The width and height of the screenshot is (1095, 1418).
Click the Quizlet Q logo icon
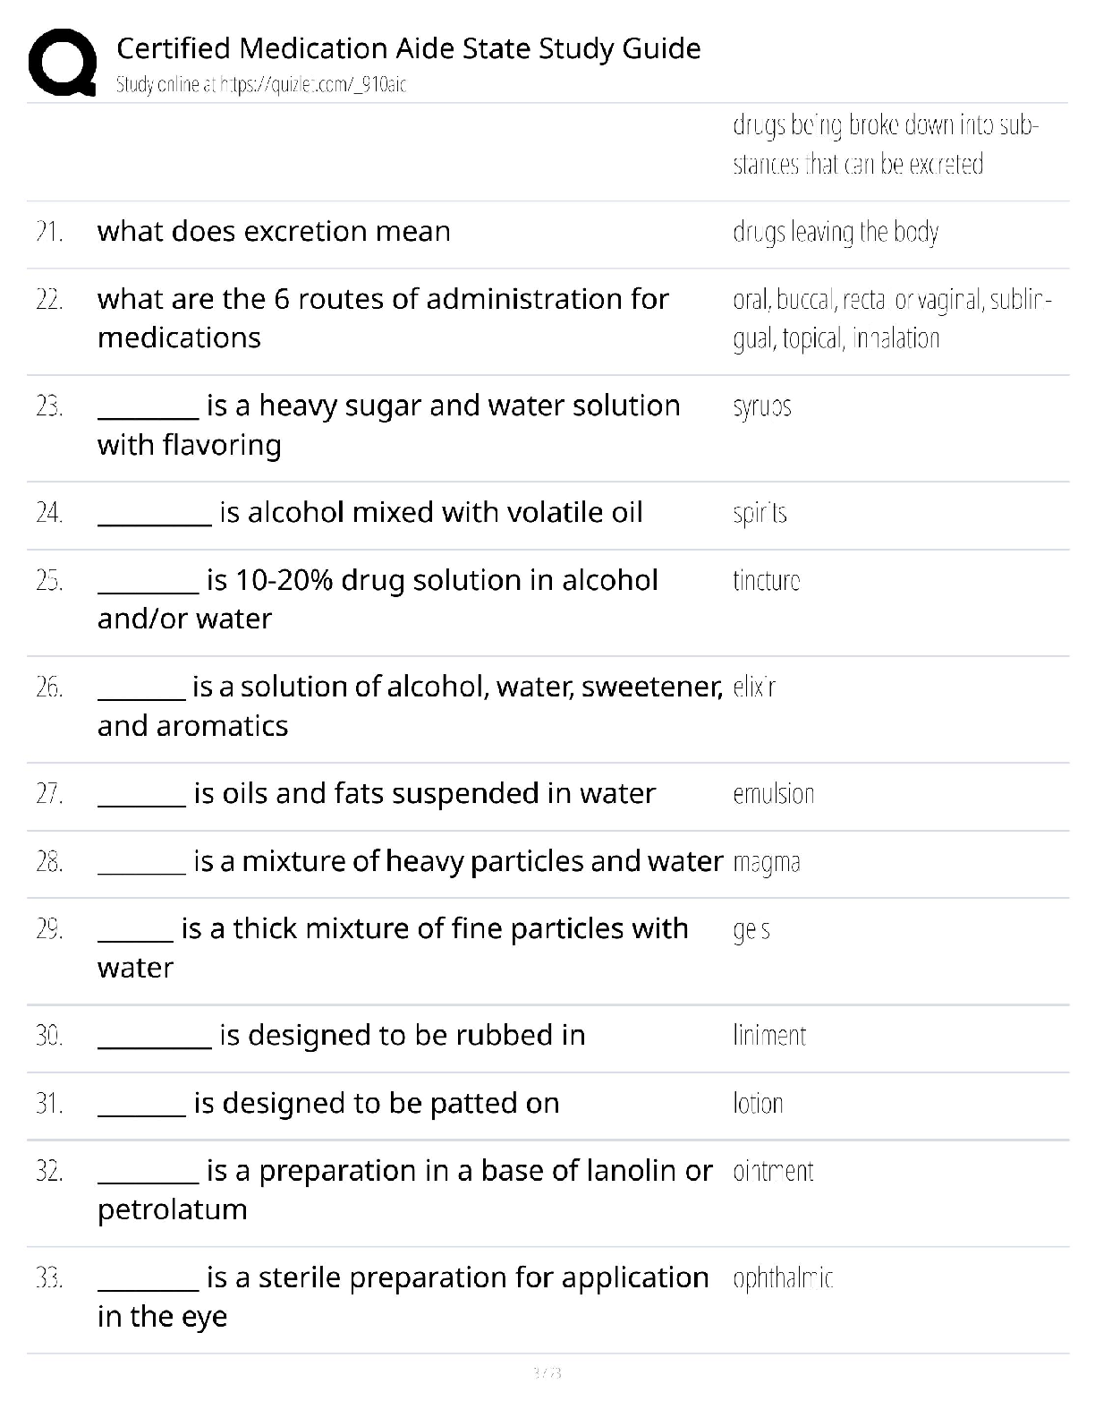[63, 63]
